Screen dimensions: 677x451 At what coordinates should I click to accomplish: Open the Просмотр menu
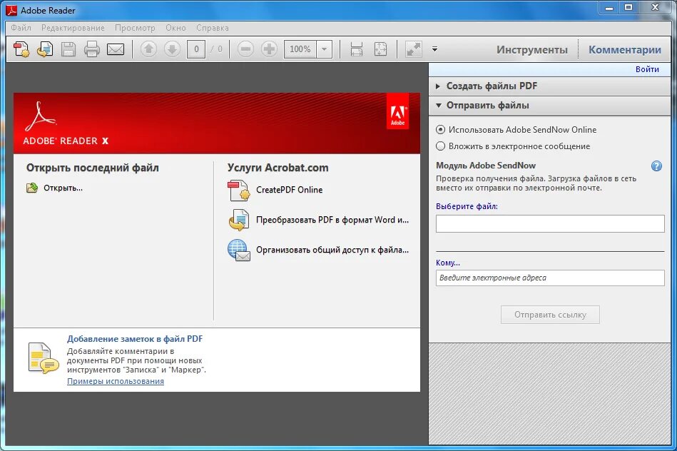pyautogui.click(x=135, y=28)
